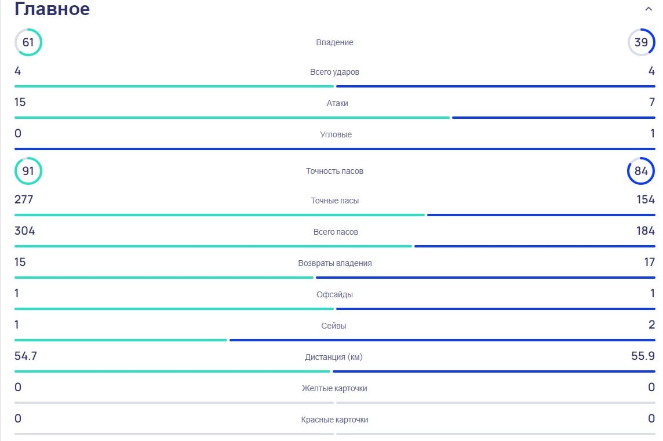Screen dimensions: 663x441
Task: Click the Всего пасов label
Action: 336,232
